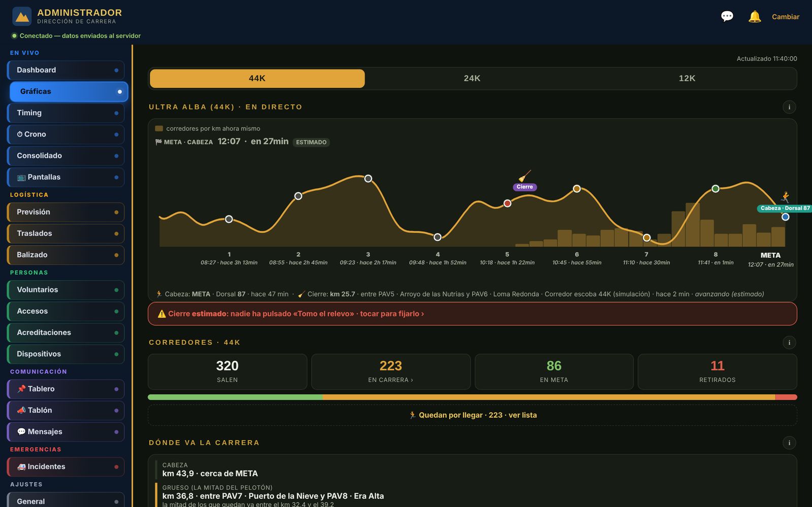
Task: Go to Voluntarios page
Action: coord(66,290)
